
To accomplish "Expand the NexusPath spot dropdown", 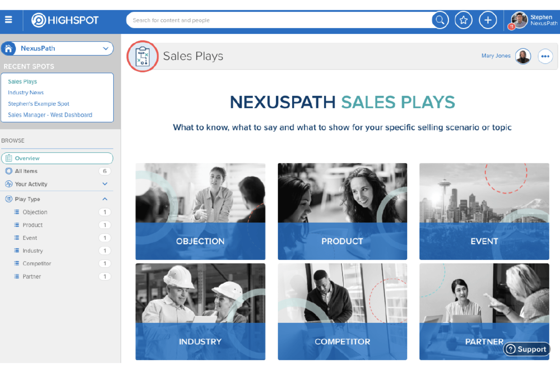I will coord(106,48).
